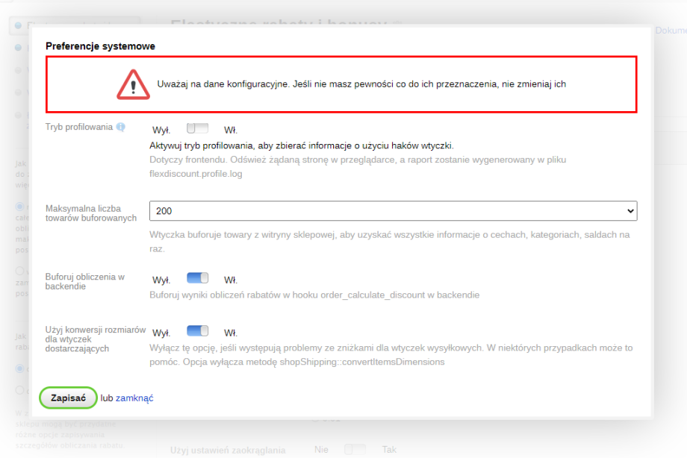Enable the Tryb profilowania switch
This screenshot has height=458, width=687.
click(197, 128)
